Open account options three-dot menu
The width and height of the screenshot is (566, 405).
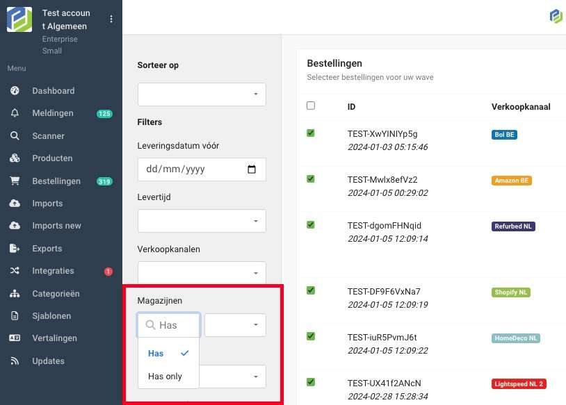pyautogui.click(x=111, y=19)
